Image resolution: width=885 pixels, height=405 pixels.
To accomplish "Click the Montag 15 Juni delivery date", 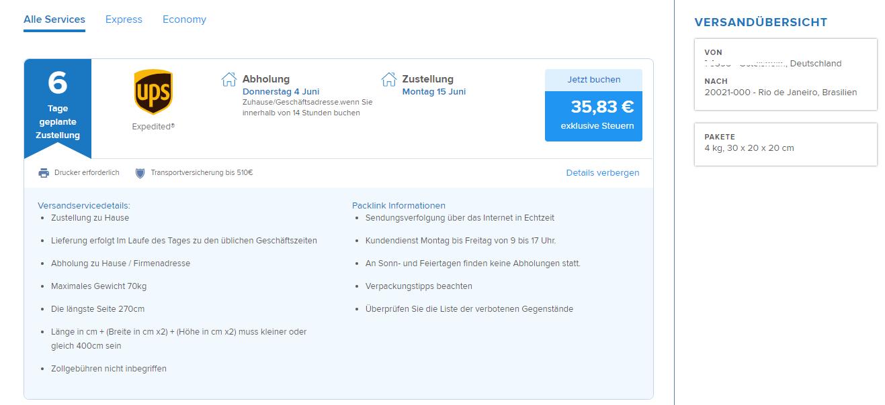I will (434, 92).
